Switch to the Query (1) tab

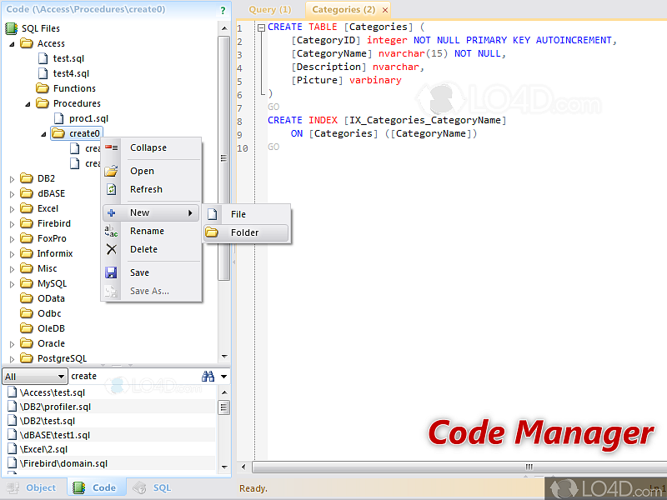[x=269, y=10]
